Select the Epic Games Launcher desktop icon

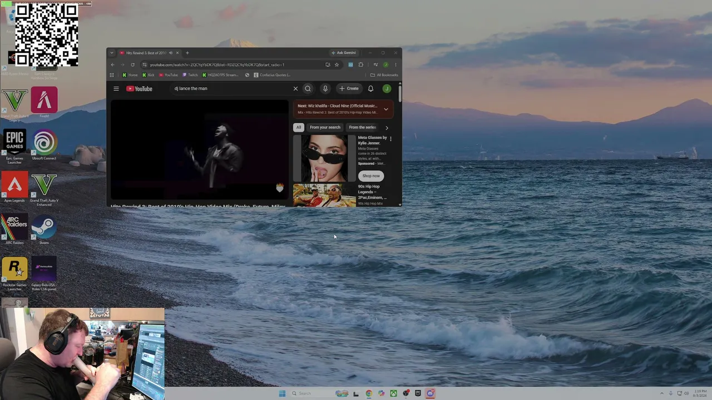coord(14,147)
